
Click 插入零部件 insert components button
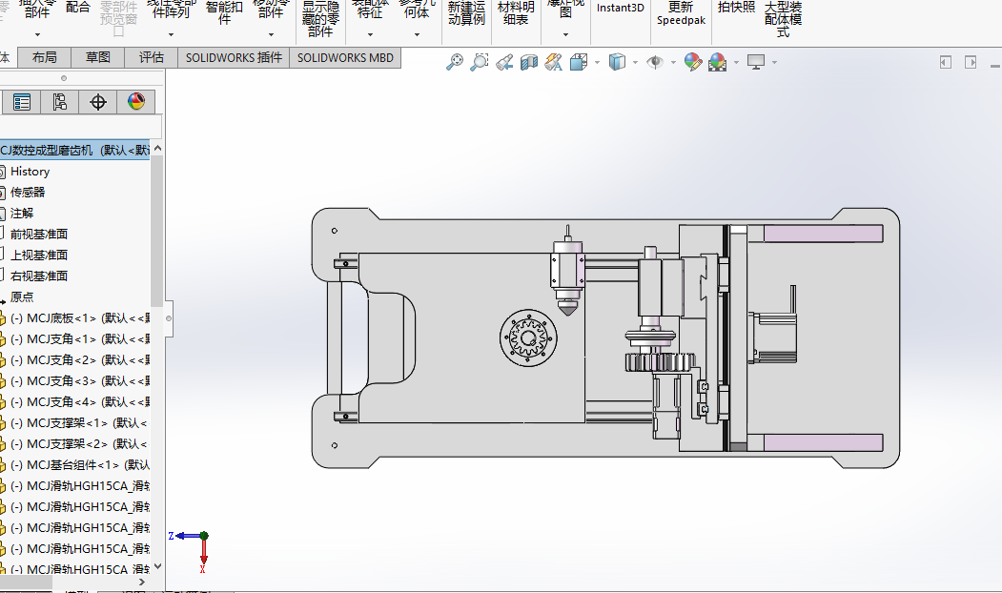pyautogui.click(x=37, y=9)
